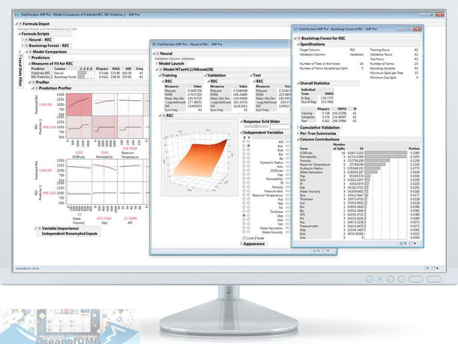This screenshot has width=458, height=344.
Task: Click up-arrow icon in main window status bar
Action: coord(427,268)
